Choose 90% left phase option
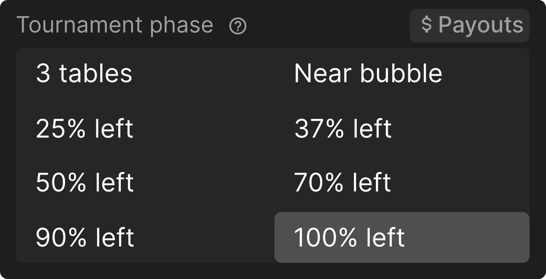Viewport: 546px width, 279px height. coord(145,237)
